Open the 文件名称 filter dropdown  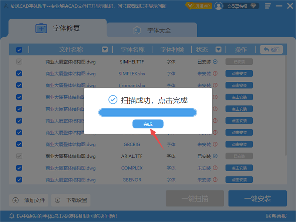coord(105,49)
